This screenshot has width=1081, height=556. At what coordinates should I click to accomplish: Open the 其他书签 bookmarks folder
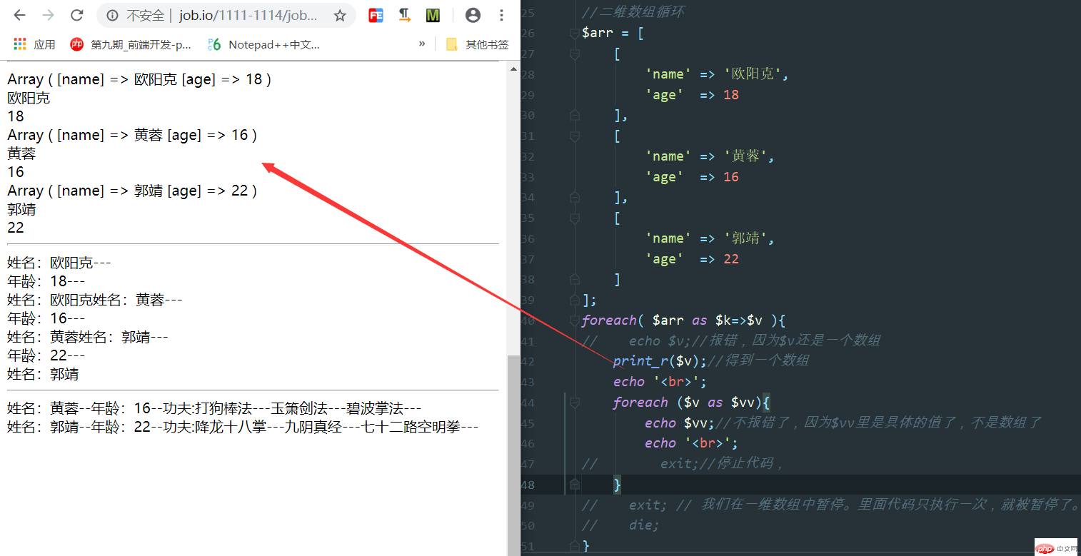(477, 44)
